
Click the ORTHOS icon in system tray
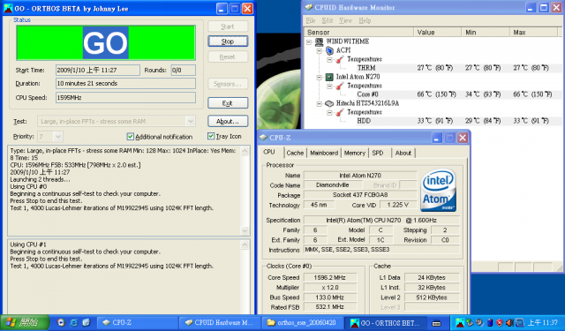pos(460,323)
